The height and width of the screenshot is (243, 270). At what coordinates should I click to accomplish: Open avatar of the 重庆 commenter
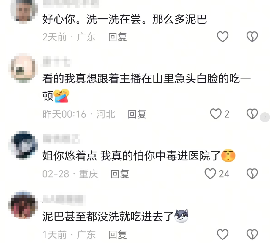pyautogui.click(x=23, y=146)
